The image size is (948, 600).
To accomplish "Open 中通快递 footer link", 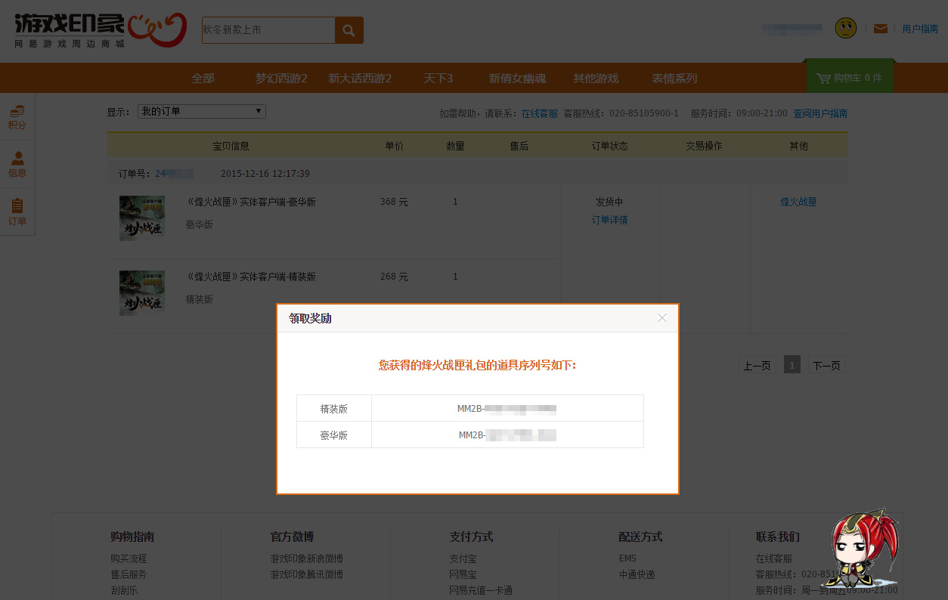I will [x=637, y=574].
